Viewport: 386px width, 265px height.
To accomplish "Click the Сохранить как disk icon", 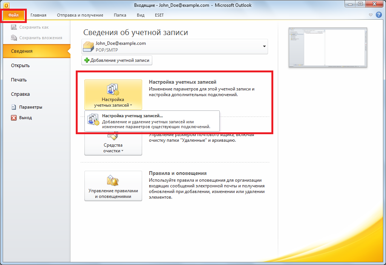I will 14,27.
